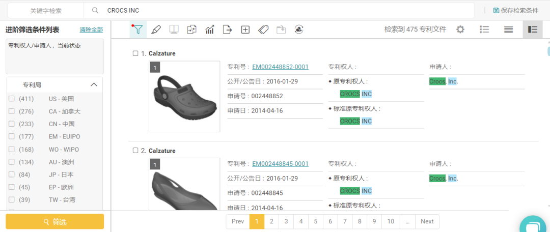Viewport: 550px width, 232px height.
Task: Check the US - 美国 patent office filter
Action: point(12,99)
